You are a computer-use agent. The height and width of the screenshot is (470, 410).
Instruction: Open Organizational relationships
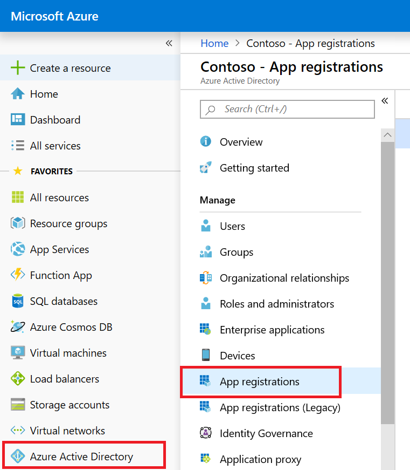[x=281, y=278]
